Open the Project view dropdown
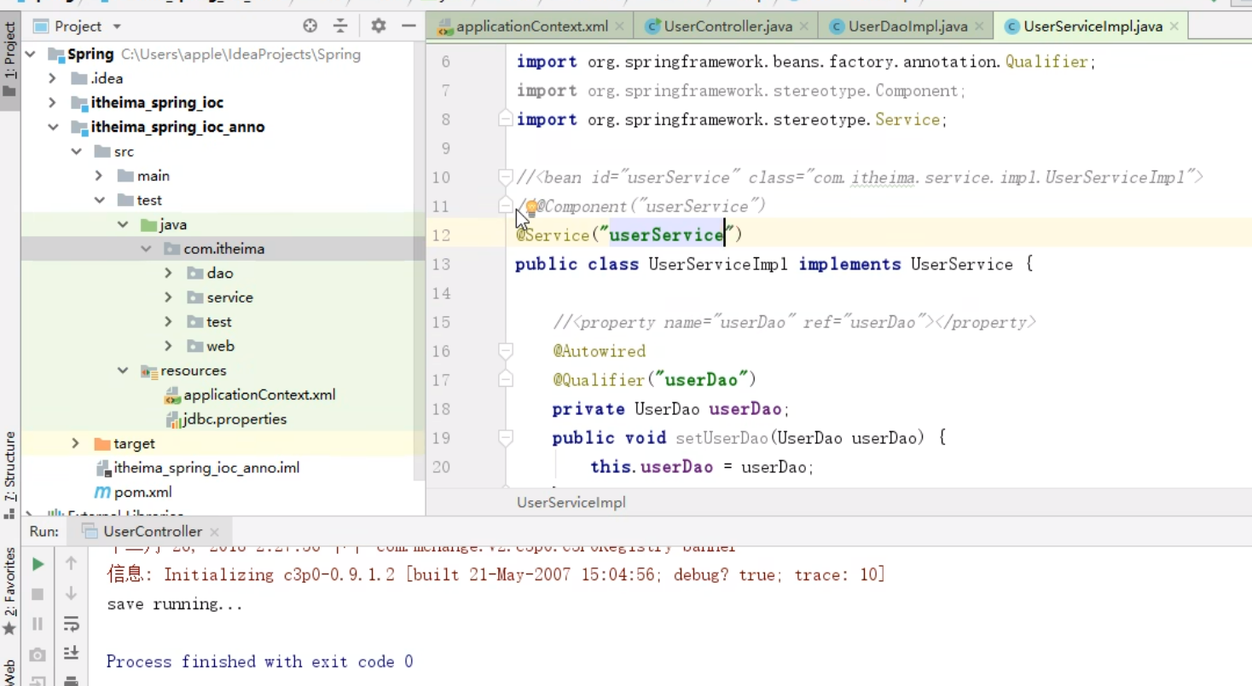This screenshot has height=686, width=1252. 117,26
